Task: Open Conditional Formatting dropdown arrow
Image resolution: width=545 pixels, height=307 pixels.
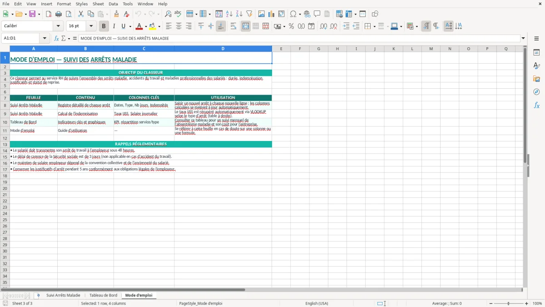Action: coord(416,26)
